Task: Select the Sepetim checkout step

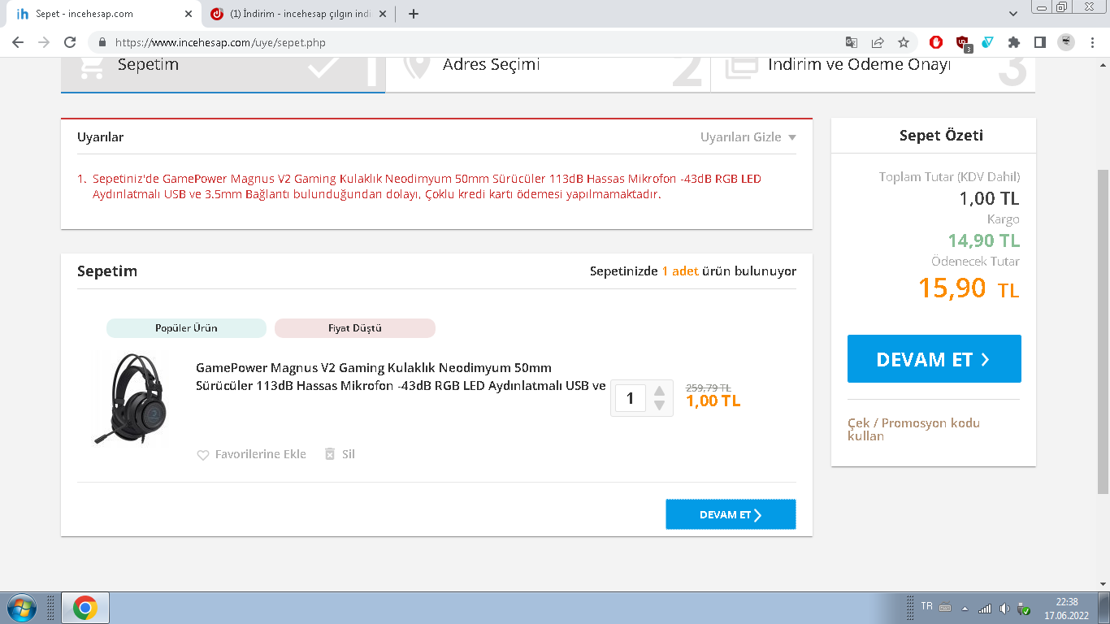Action: click(223, 73)
